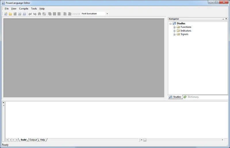Close the Navigator panel
Viewport: 230px width, 148px height.
pyautogui.click(x=226, y=19)
